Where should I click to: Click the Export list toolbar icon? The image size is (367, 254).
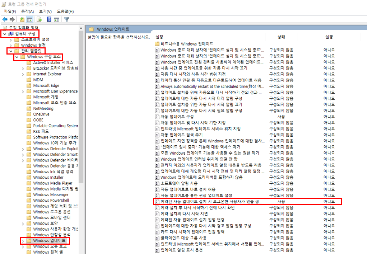[39, 19]
